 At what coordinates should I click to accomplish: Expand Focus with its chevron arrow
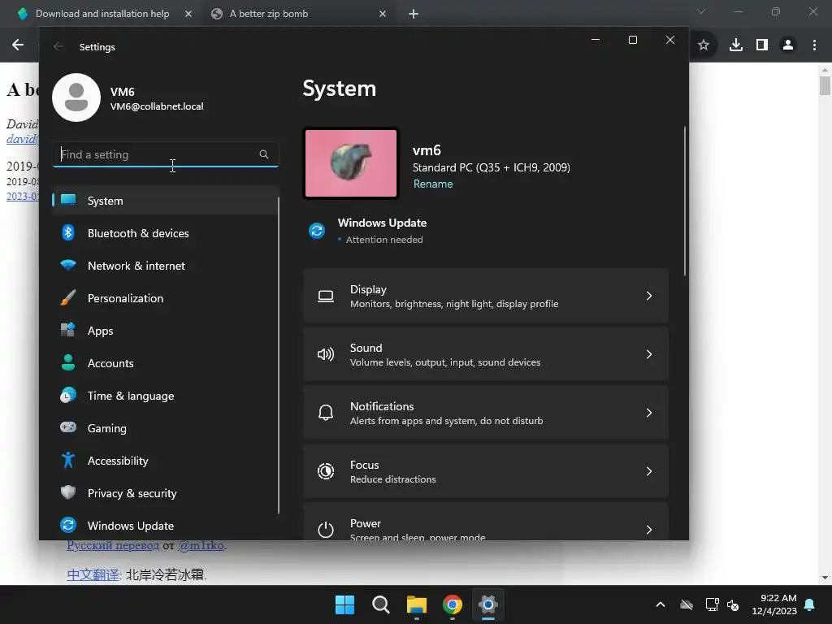[649, 471]
